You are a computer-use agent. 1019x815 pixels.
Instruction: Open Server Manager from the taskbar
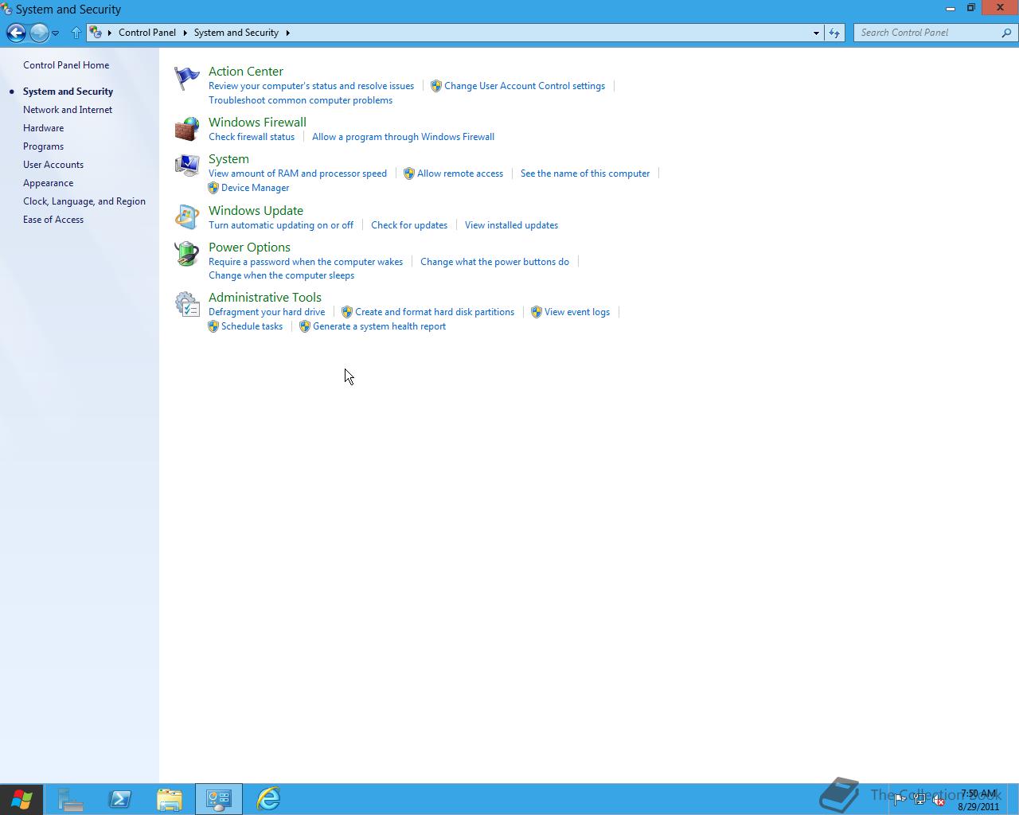(x=71, y=799)
